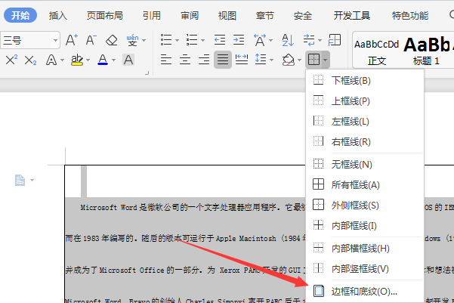Expand numbered list dropdown arrow
454x303 pixels.
pos(202,40)
